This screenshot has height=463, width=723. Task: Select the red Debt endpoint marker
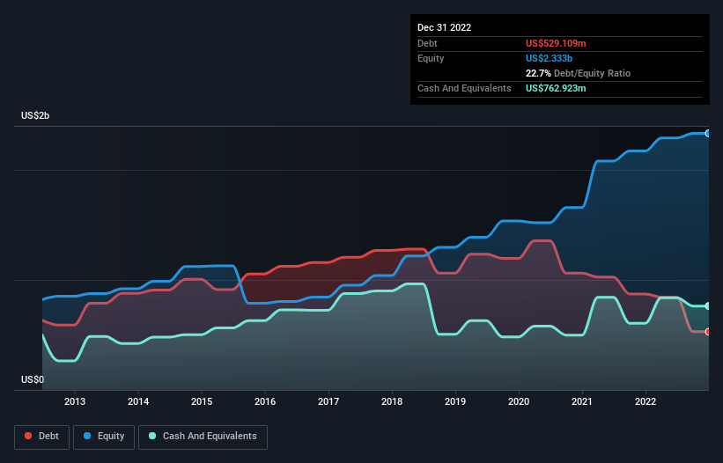(x=708, y=332)
